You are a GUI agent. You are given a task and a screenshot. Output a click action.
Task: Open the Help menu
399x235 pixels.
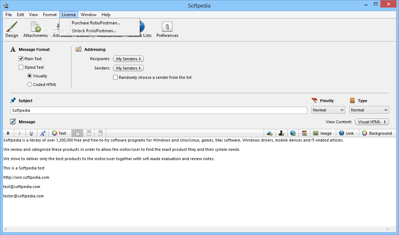106,14
